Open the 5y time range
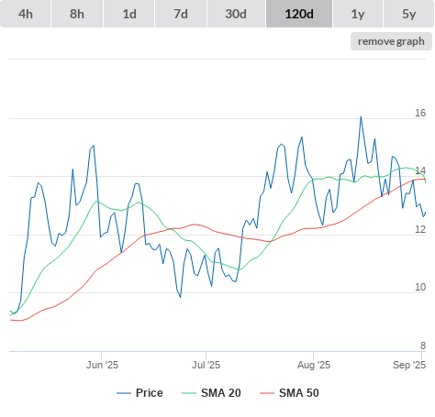 [409, 14]
